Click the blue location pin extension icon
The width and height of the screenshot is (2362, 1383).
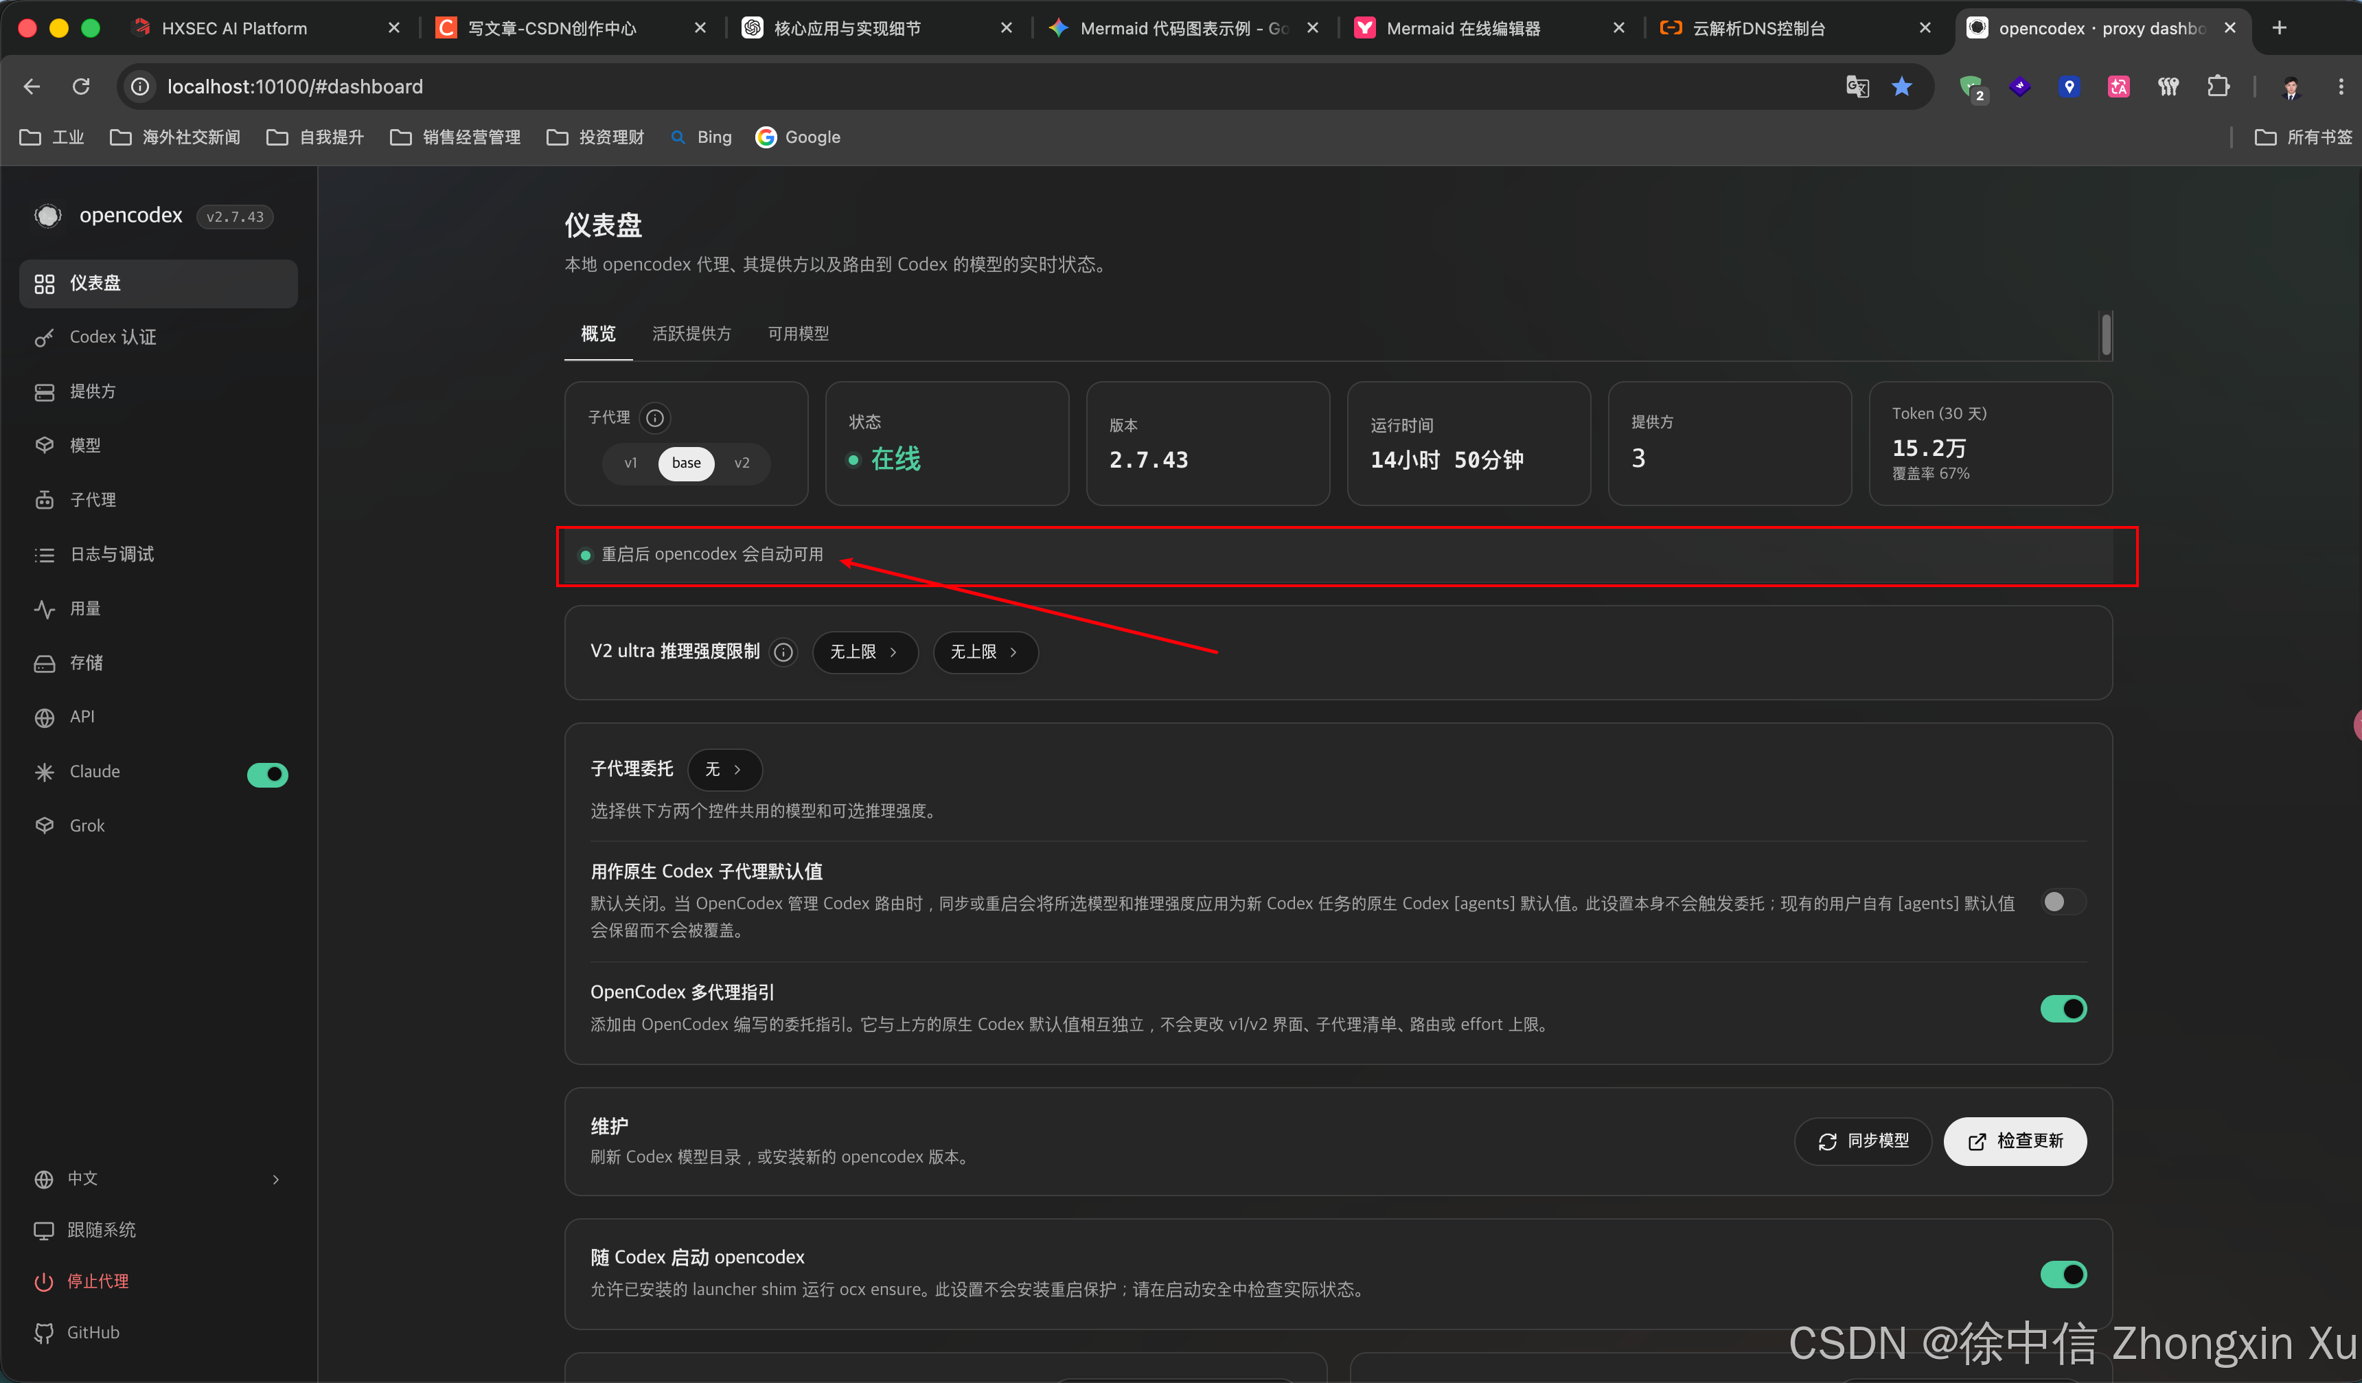click(2069, 87)
